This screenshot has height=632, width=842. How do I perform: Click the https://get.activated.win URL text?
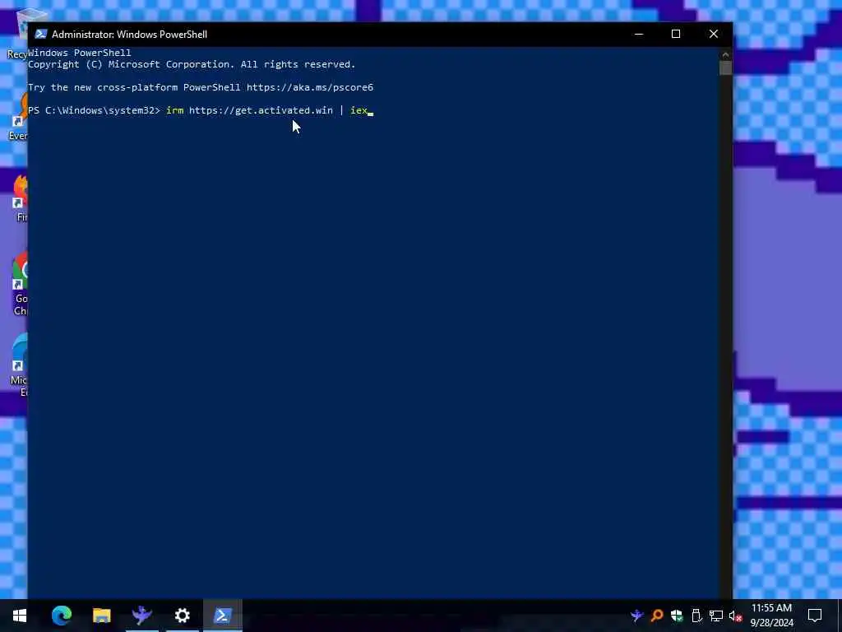click(x=261, y=110)
